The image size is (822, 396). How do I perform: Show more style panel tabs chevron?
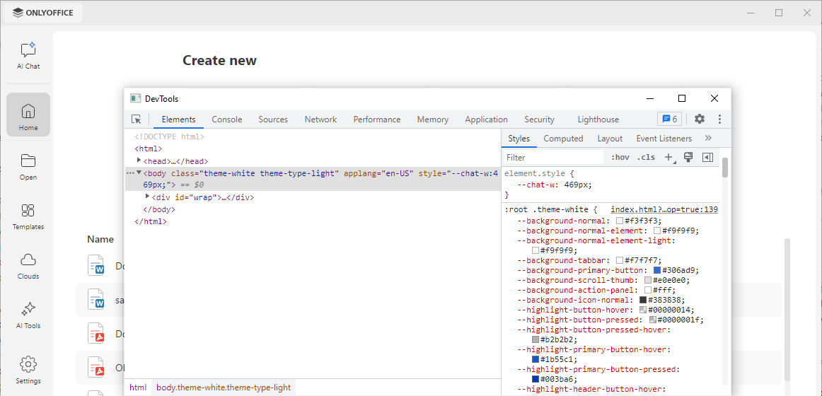point(708,139)
